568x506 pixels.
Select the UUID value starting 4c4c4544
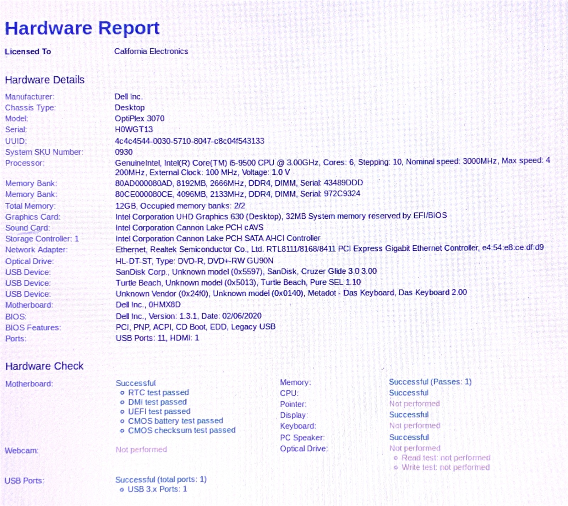tap(190, 141)
